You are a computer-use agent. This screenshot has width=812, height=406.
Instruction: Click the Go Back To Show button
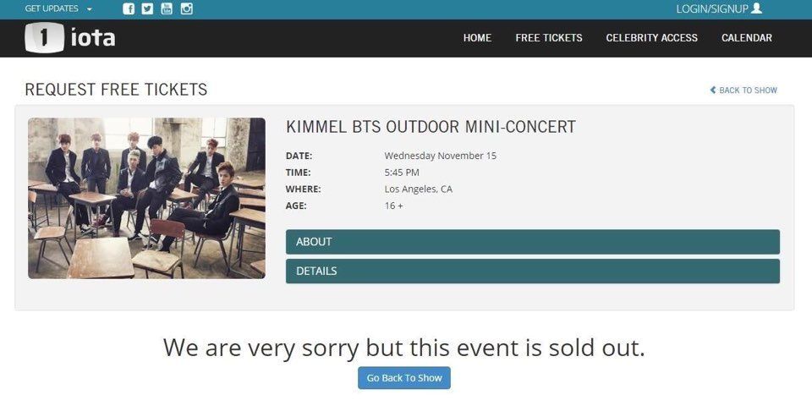(x=404, y=378)
